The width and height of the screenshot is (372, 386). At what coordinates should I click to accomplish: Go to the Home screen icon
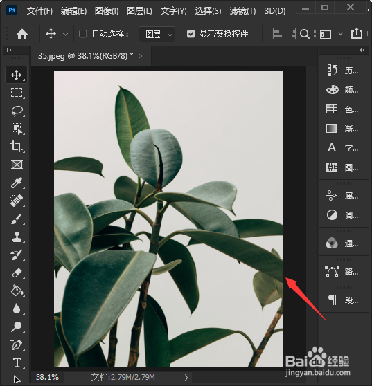[22, 34]
